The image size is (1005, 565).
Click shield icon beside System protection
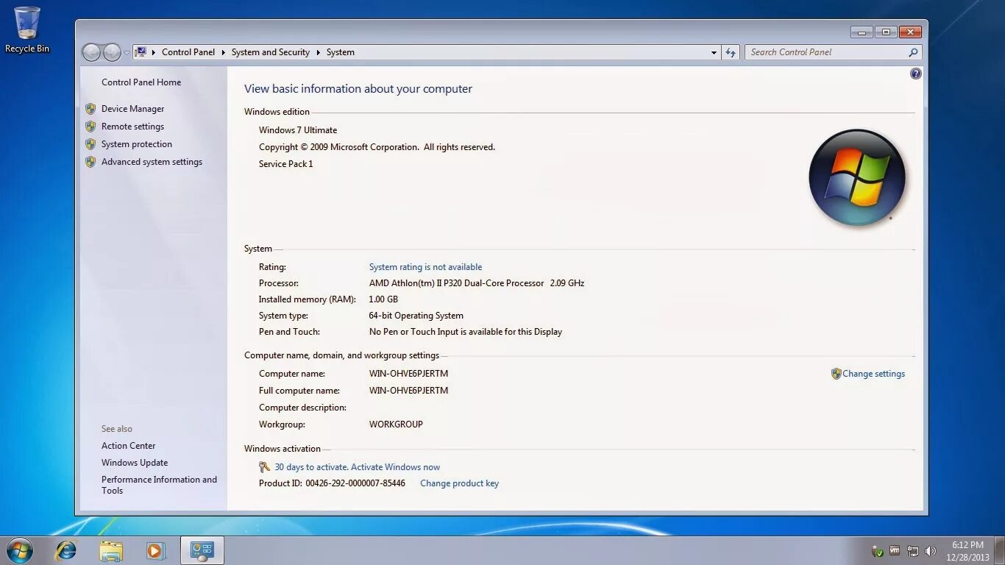click(90, 144)
